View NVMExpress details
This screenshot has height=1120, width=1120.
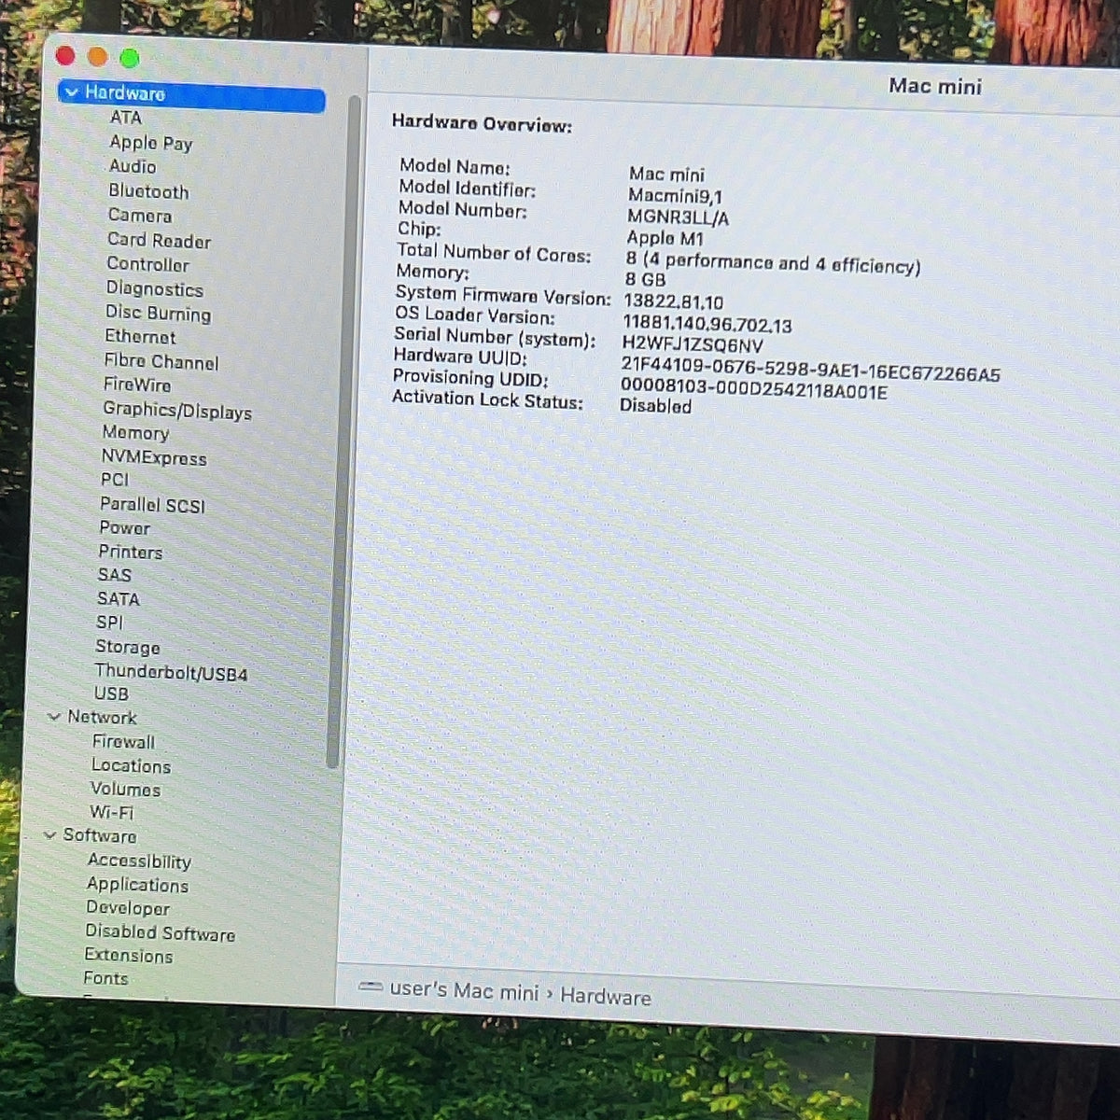(x=154, y=458)
